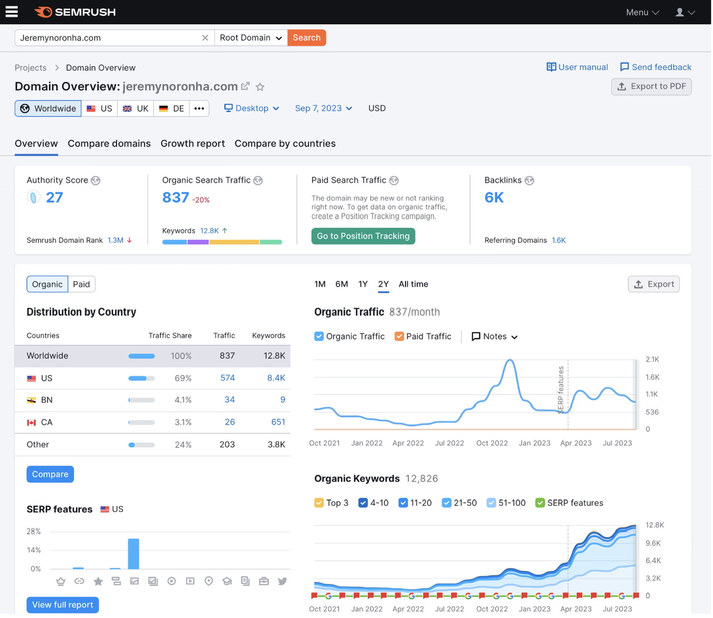Click the Semrush logo

click(x=75, y=12)
